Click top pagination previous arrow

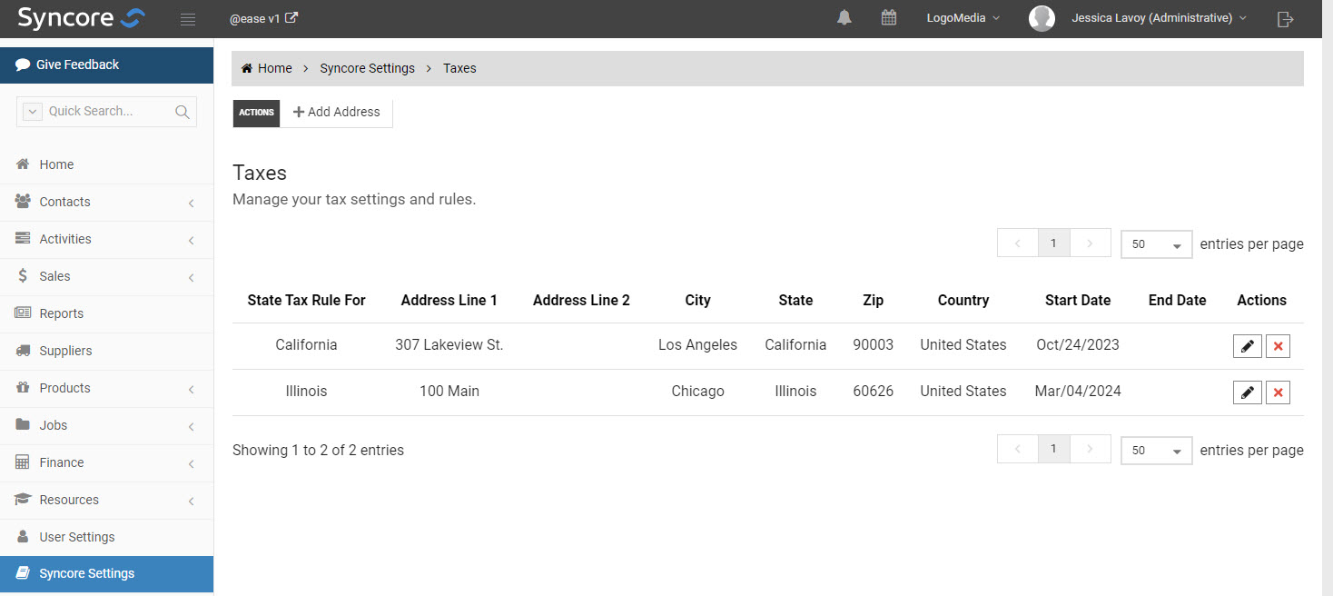tap(1018, 243)
